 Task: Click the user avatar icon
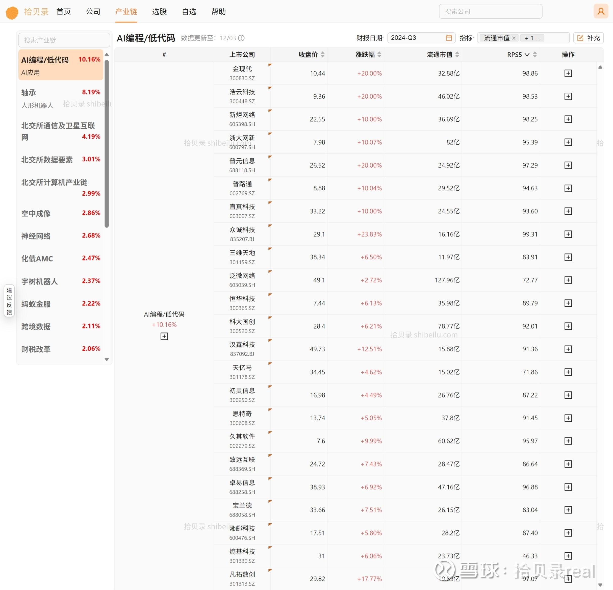[600, 11]
